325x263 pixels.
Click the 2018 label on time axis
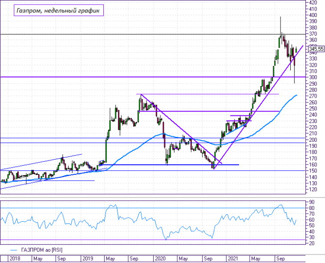[15, 259]
